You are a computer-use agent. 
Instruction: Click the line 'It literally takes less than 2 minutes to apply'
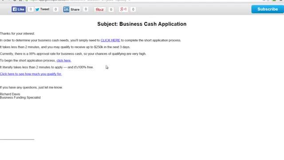point(46,67)
